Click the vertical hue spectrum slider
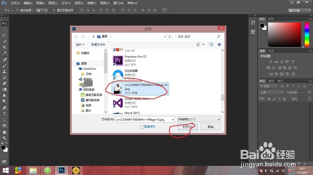 pos(307,35)
